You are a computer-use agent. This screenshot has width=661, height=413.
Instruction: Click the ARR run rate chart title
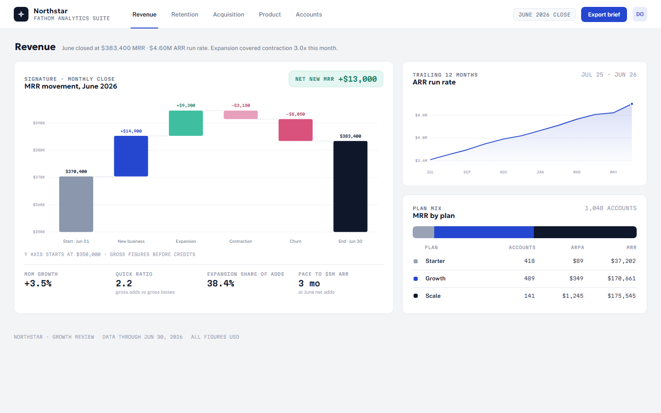point(434,82)
